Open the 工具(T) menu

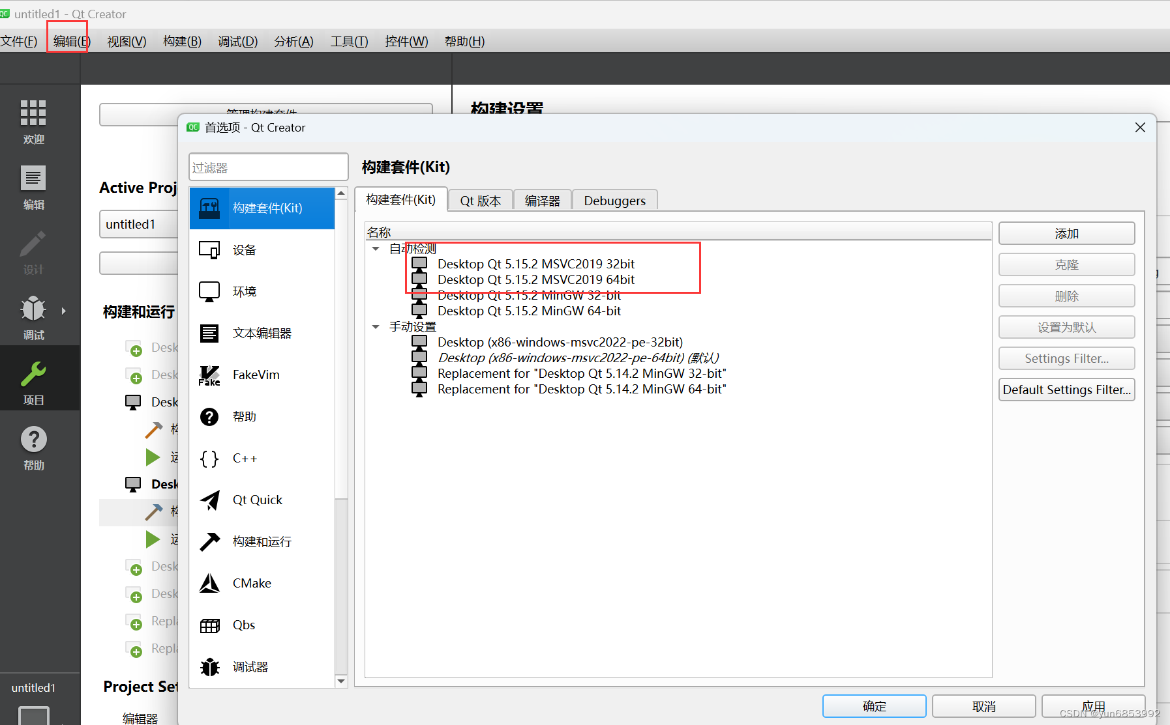350,42
